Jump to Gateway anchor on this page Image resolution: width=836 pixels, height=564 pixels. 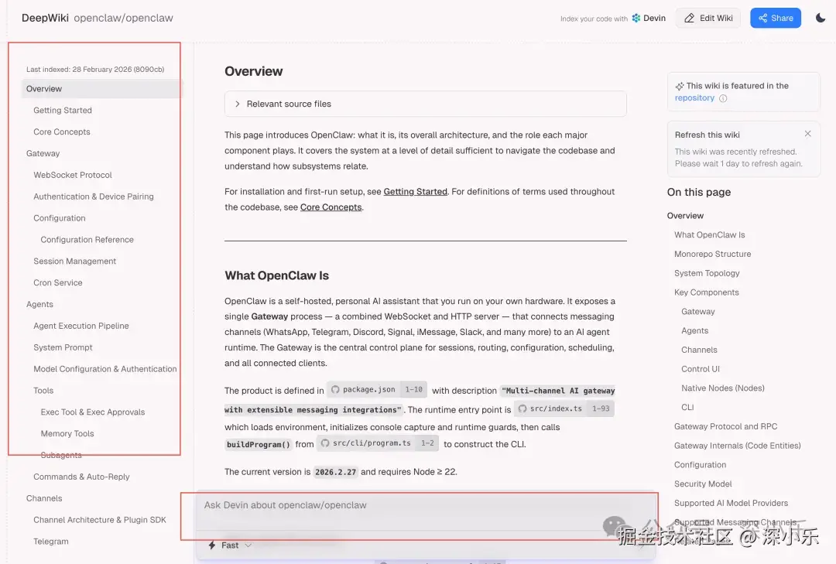698,311
